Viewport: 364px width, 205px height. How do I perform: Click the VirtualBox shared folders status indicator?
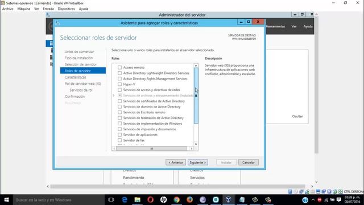(x=312, y=191)
